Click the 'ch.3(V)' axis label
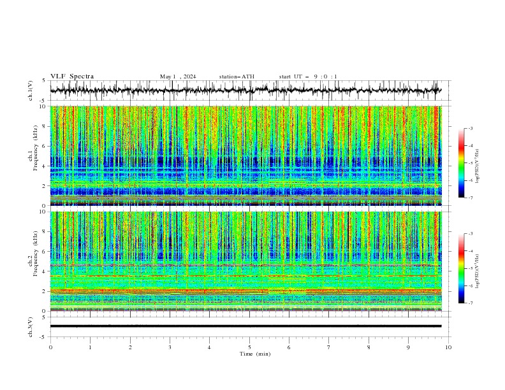The width and height of the screenshot is (505, 390). click(31, 327)
